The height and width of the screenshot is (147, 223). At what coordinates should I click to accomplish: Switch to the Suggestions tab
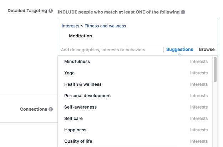click(179, 49)
